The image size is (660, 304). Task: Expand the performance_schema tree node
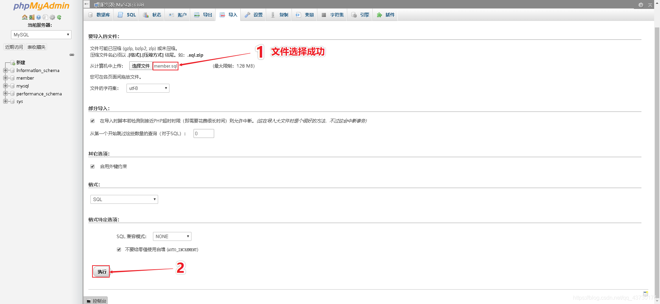pyautogui.click(x=5, y=94)
